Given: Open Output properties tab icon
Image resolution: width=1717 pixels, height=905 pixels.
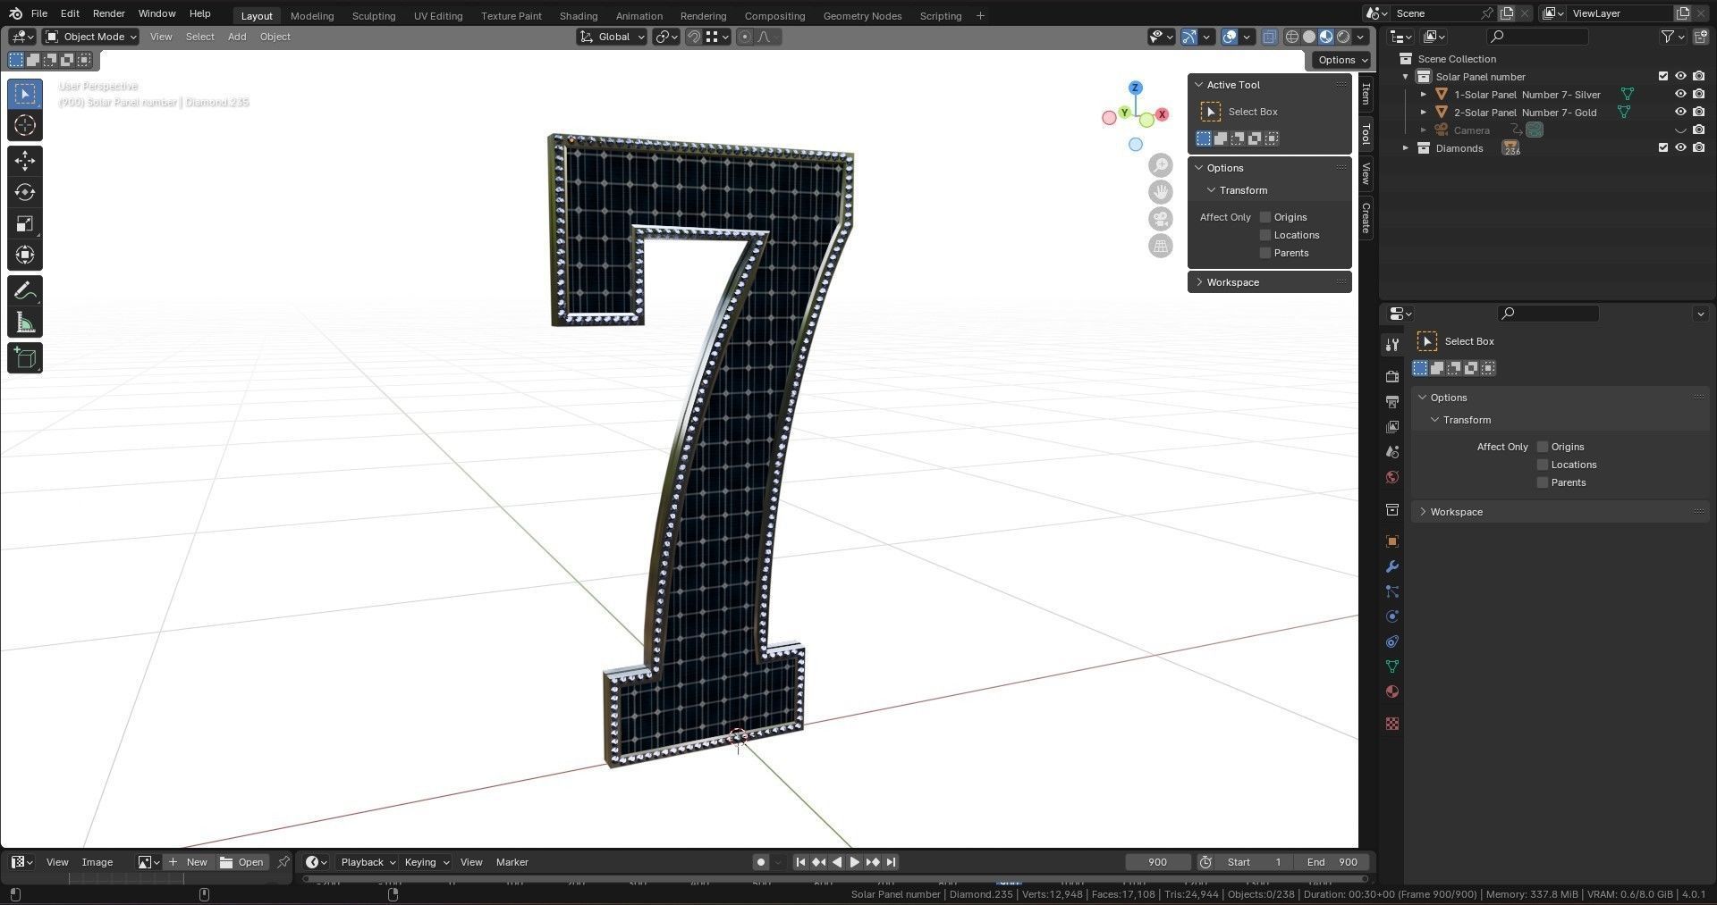Looking at the screenshot, I should (x=1391, y=401).
